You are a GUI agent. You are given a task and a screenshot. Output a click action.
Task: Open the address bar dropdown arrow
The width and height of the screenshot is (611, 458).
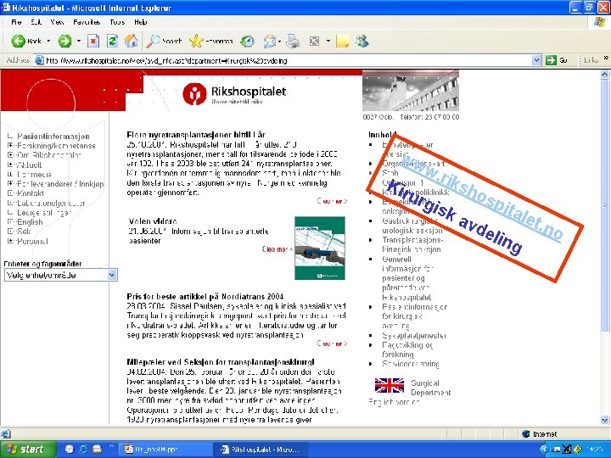tap(536, 60)
